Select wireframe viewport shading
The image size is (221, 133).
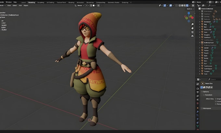[180, 6]
